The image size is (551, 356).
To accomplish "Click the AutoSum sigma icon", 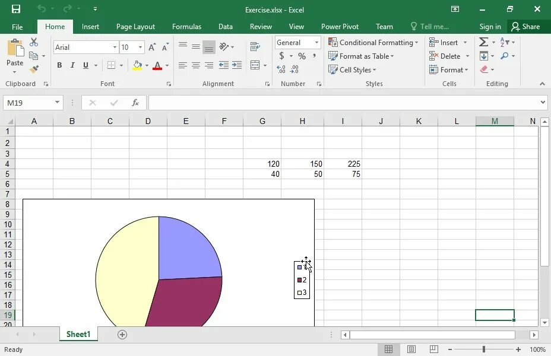I will coord(483,42).
